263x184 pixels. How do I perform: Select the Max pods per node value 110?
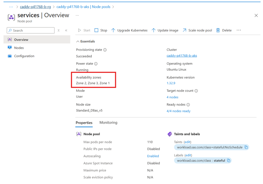coord(150,142)
